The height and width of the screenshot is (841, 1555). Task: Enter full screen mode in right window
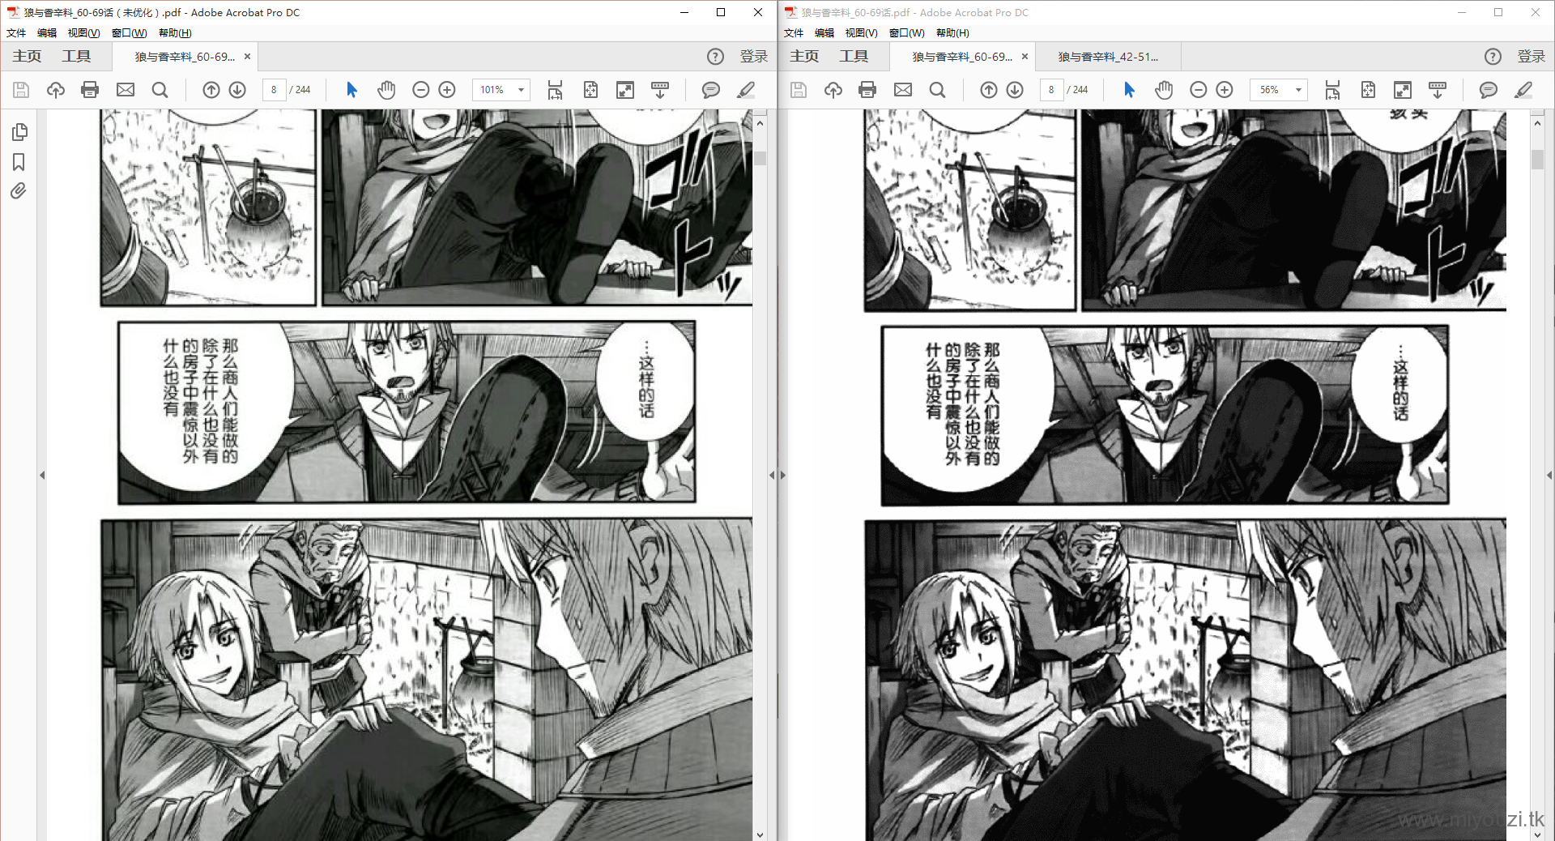[1403, 90]
